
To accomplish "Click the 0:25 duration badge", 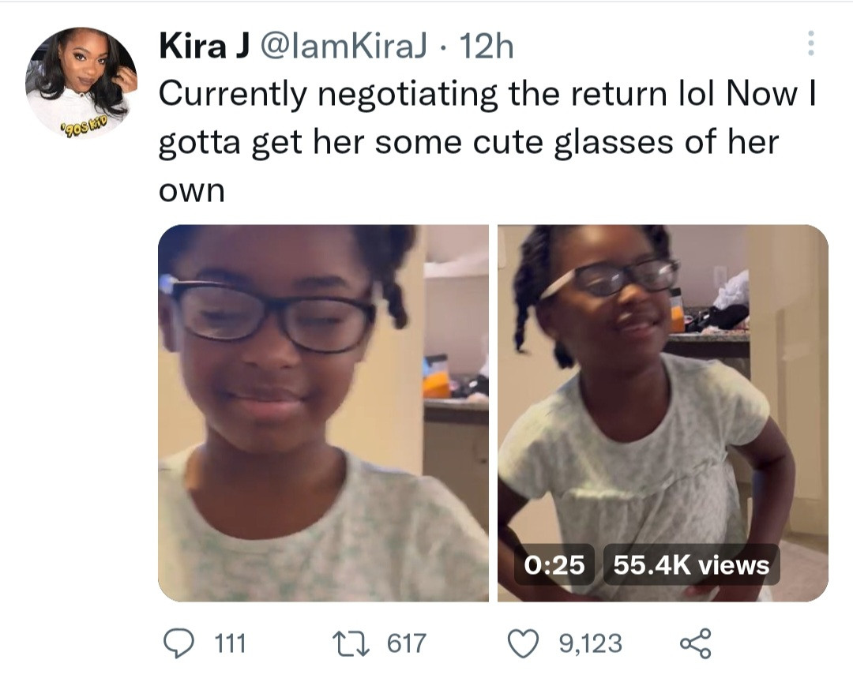I will [x=554, y=564].
